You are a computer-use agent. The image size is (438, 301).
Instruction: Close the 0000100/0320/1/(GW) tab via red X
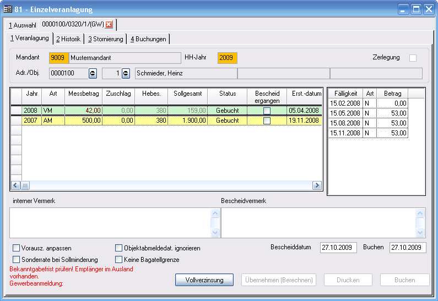click(x=109, y=25)
